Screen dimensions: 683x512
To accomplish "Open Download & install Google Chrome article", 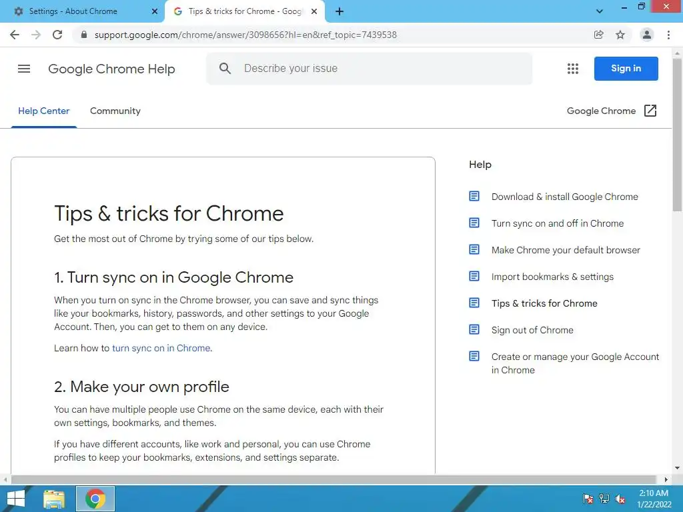I will click(564, 197).
